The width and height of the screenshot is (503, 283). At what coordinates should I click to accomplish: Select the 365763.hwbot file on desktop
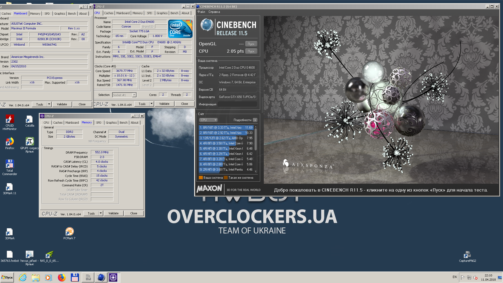click(10, 256)
